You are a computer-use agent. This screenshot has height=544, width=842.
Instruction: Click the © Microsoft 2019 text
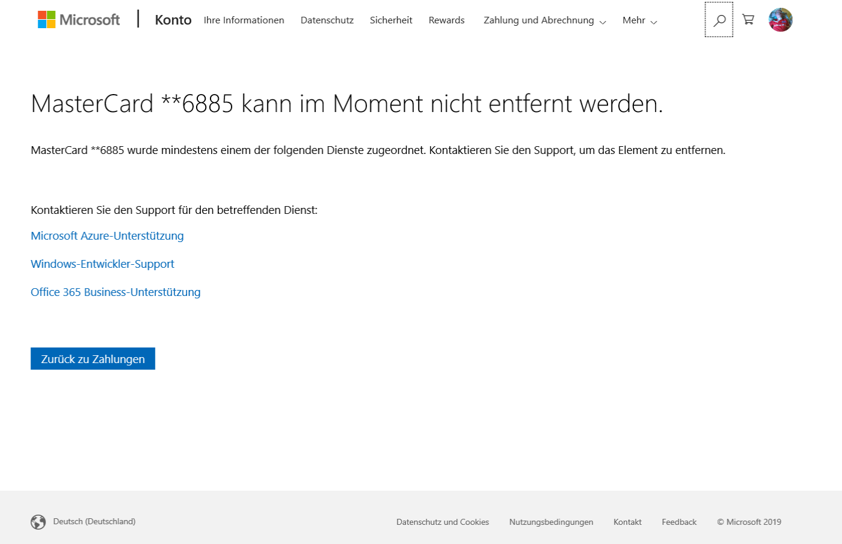[749, 522]
